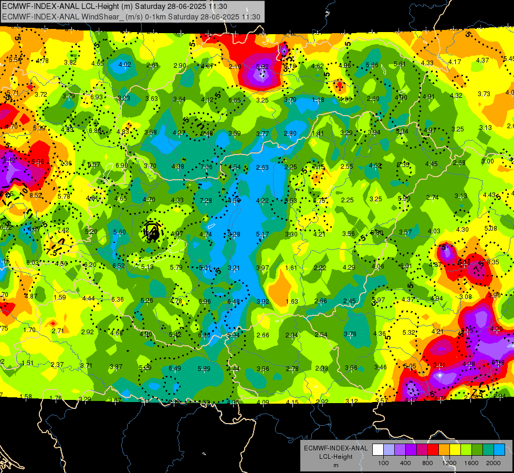Click wind shear value 5.66

tap(372, 65)
